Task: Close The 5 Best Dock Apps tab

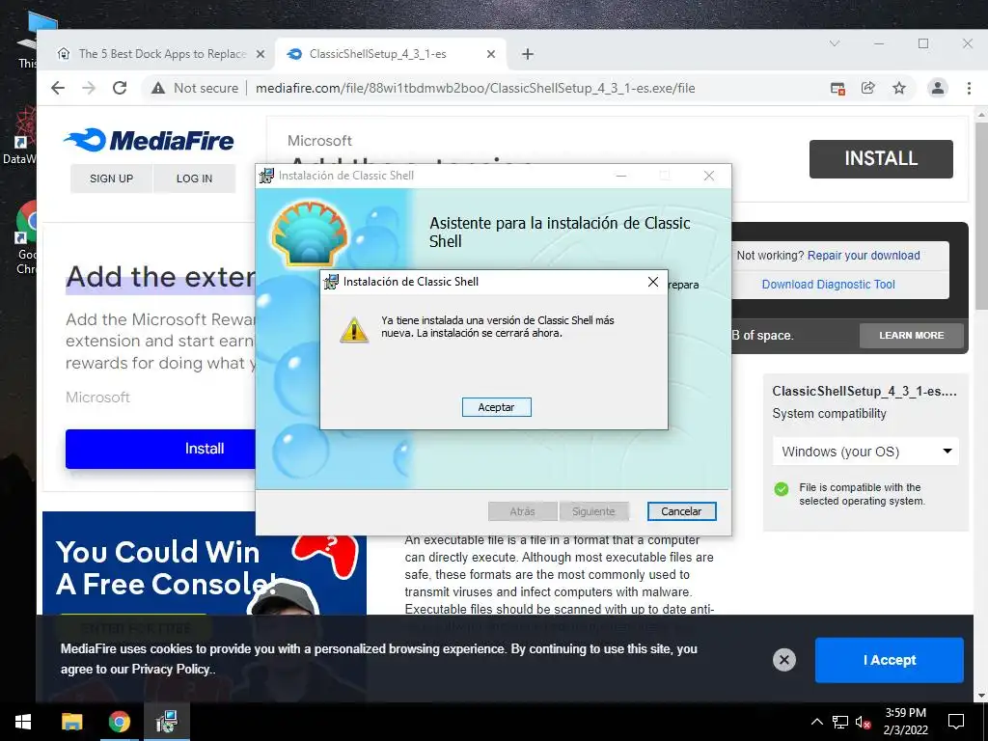Action: coord(261,54)
